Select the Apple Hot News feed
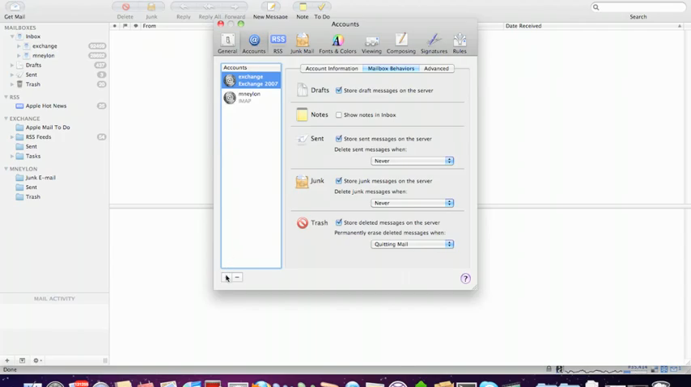This screenshot has width=691, height=387. pos(46,106)
